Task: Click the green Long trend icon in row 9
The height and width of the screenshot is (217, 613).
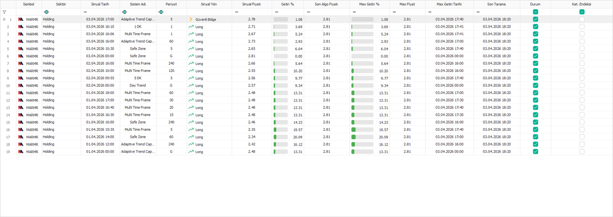Action: coord(191,78)
